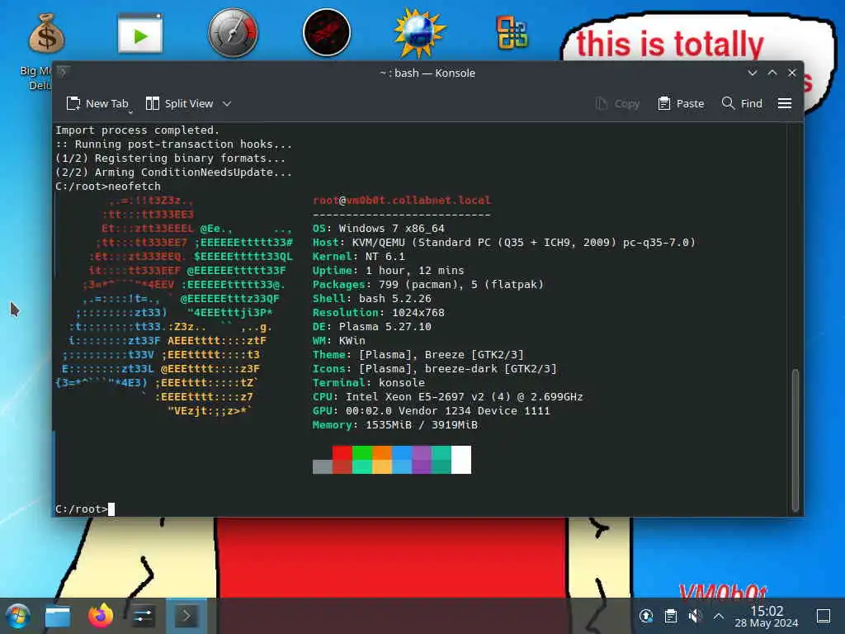This screenshot has width=845, height=634.
Task: Click the "Resolution: 1024x768" line
Action: coord(378,312)
